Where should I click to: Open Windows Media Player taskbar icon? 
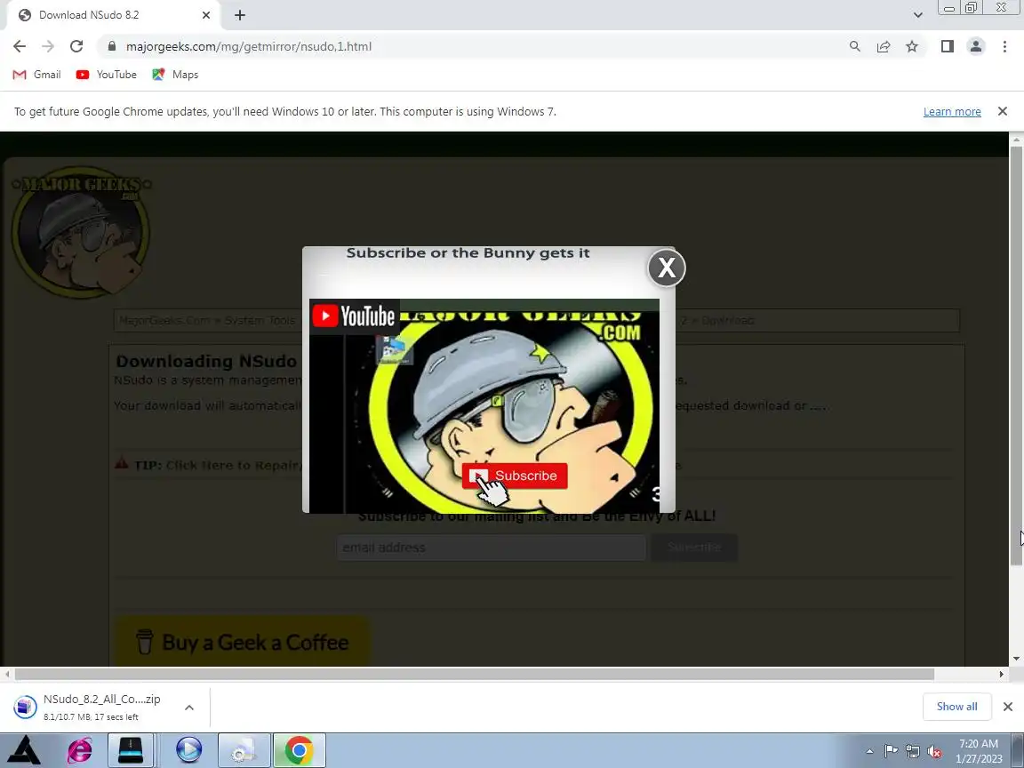click(x=188, y=750)
